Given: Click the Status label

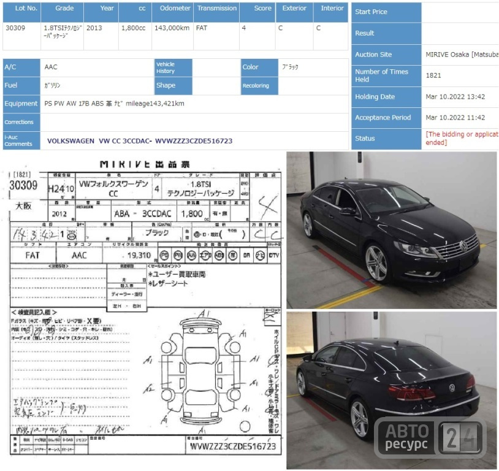Looking at the screenshot, I should point(386,139).
